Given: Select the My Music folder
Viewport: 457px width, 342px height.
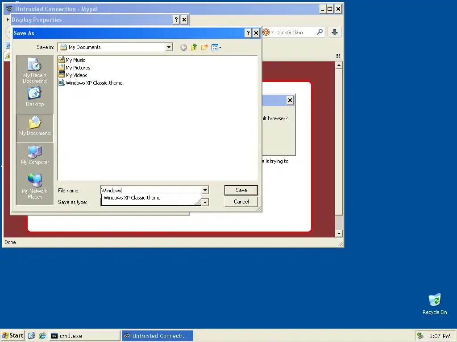Looking at the screenshot, I should [72, 60].
